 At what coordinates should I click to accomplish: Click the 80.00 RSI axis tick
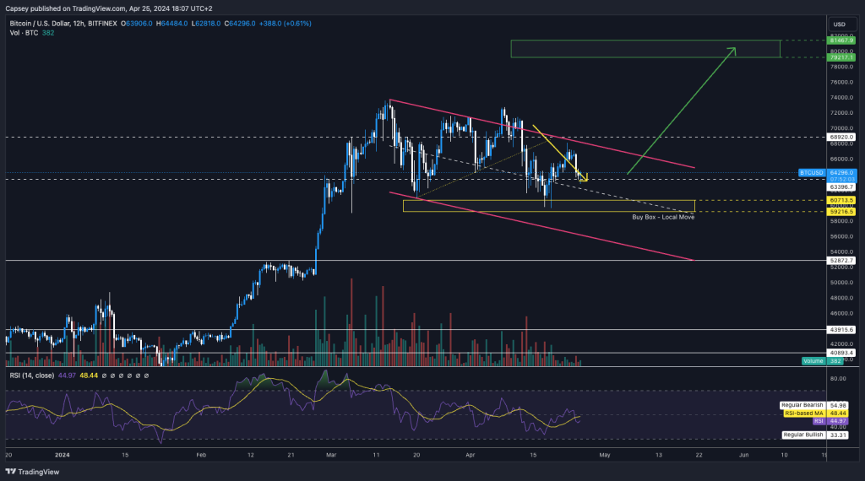point(838,379)
